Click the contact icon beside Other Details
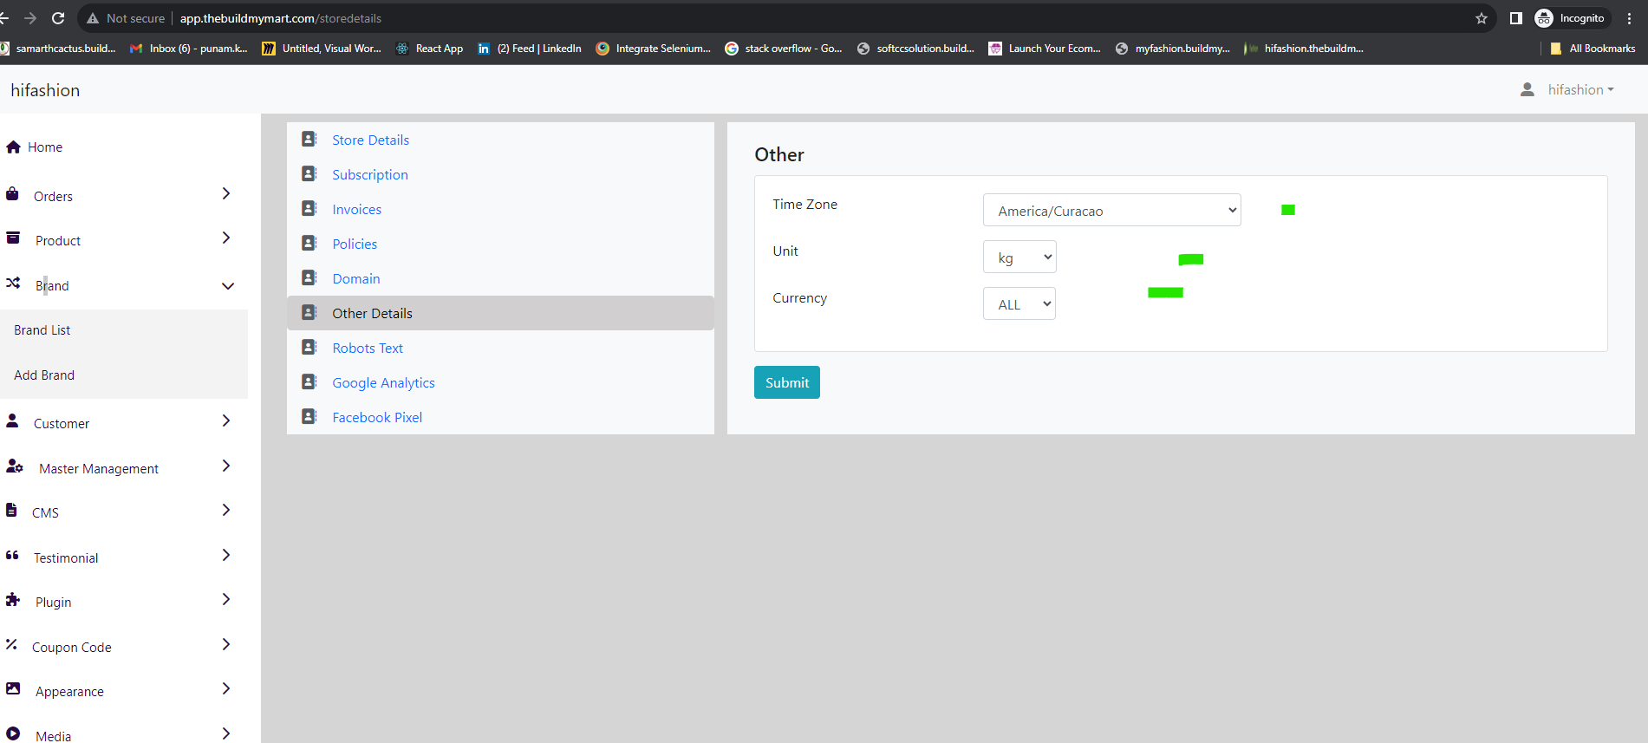 coord(309,312)
